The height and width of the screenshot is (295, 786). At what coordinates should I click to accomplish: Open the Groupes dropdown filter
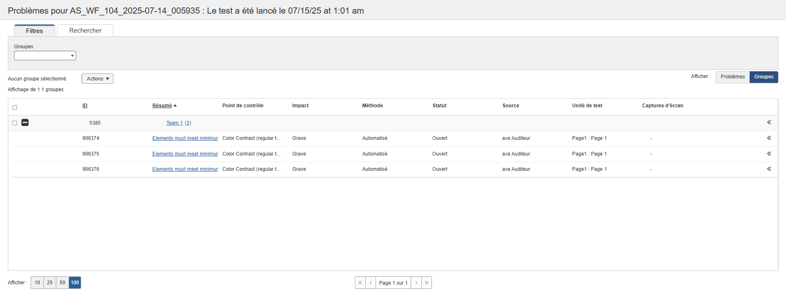click(x=45, y=56)
